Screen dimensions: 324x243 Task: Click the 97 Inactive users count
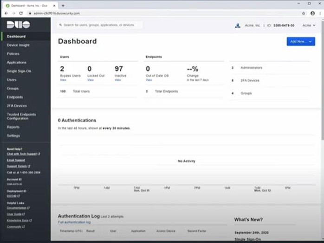click(119, 69)
